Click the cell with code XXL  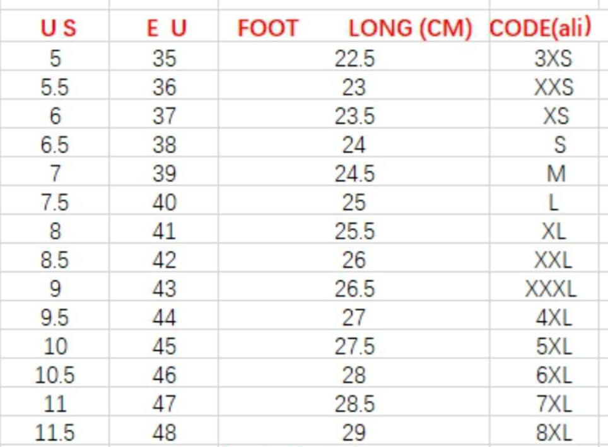pyautogui.click(x=552, y=260)
